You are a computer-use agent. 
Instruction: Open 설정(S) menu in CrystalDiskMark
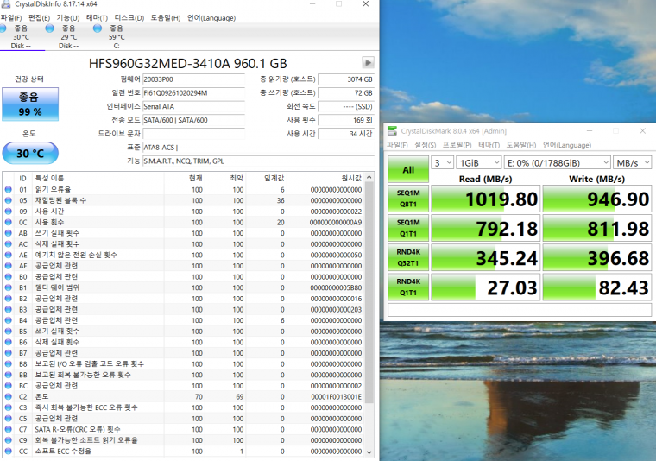point(425,145)
